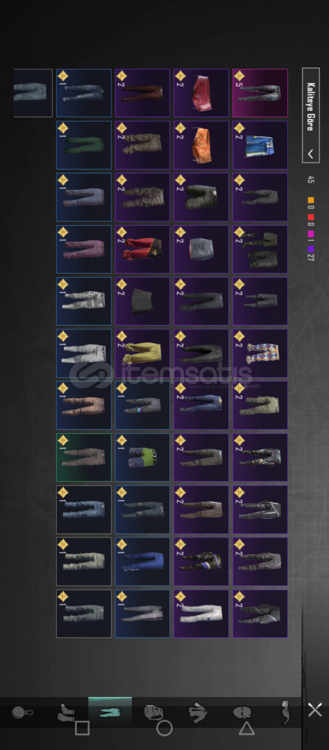Expand the Kaliteye Göre sort dropdown

pos(311,115)
